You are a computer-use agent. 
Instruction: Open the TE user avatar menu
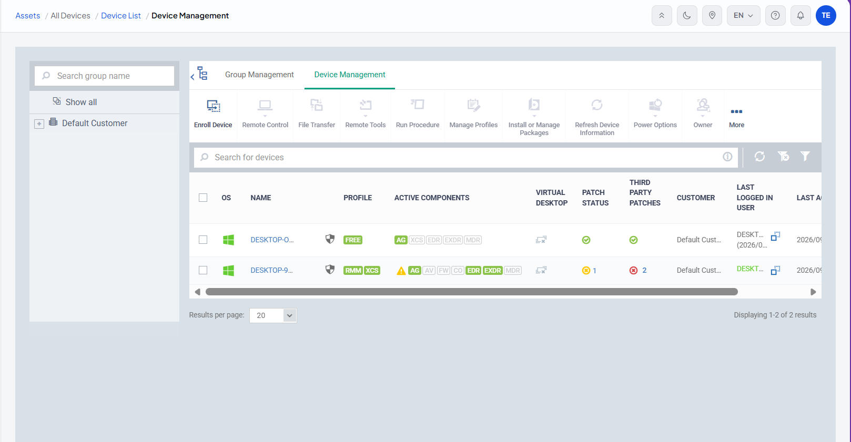click(826, 16)
